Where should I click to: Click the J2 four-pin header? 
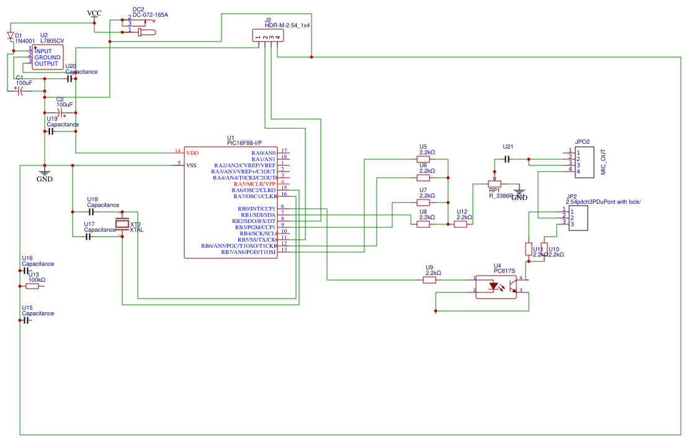tap(268, 37)
